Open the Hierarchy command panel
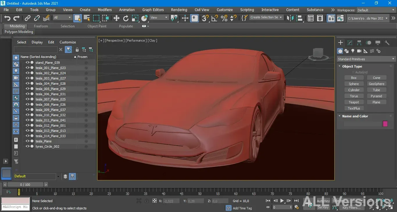This screenshot has height=212, width=397. coord(359,43)
